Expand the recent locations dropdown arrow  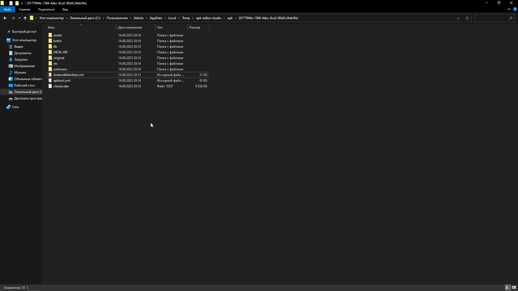[x=19, y=18]
